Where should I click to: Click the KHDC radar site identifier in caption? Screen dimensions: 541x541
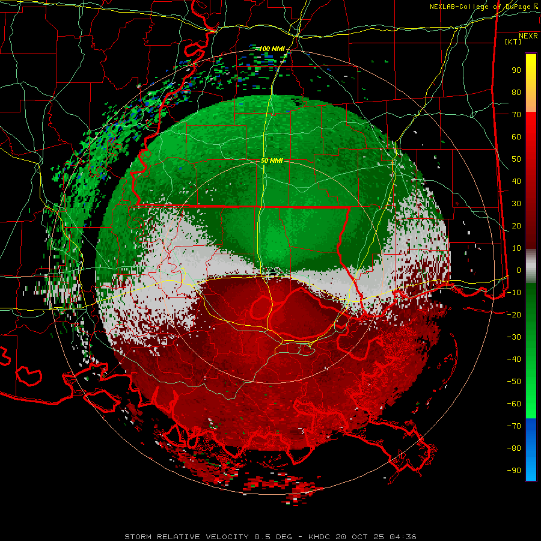320,537
